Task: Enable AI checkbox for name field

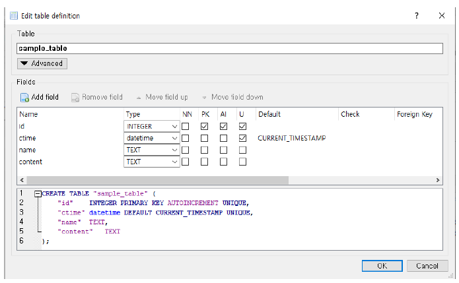Action: coord(223,150)
